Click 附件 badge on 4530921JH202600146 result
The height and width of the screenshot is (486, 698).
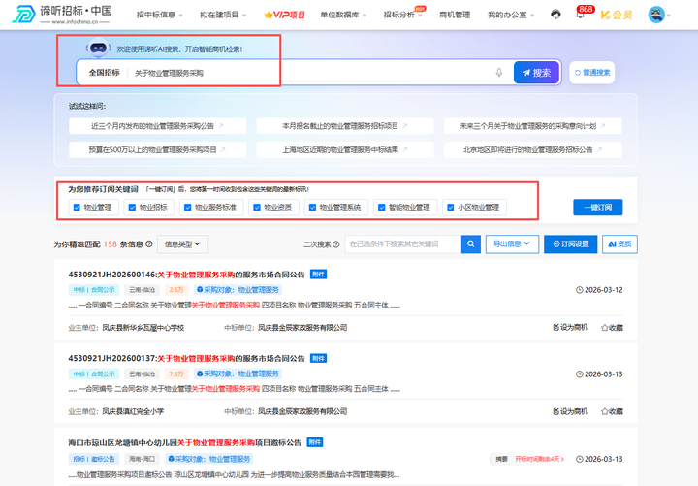tap(318, 275)
